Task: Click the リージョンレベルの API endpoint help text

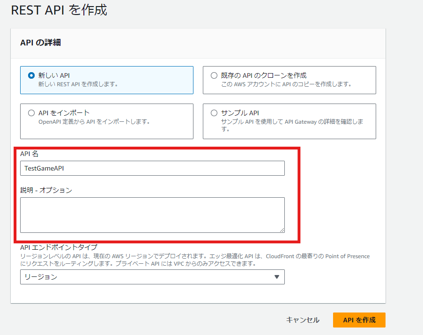Action: click(x=195, y=260)
